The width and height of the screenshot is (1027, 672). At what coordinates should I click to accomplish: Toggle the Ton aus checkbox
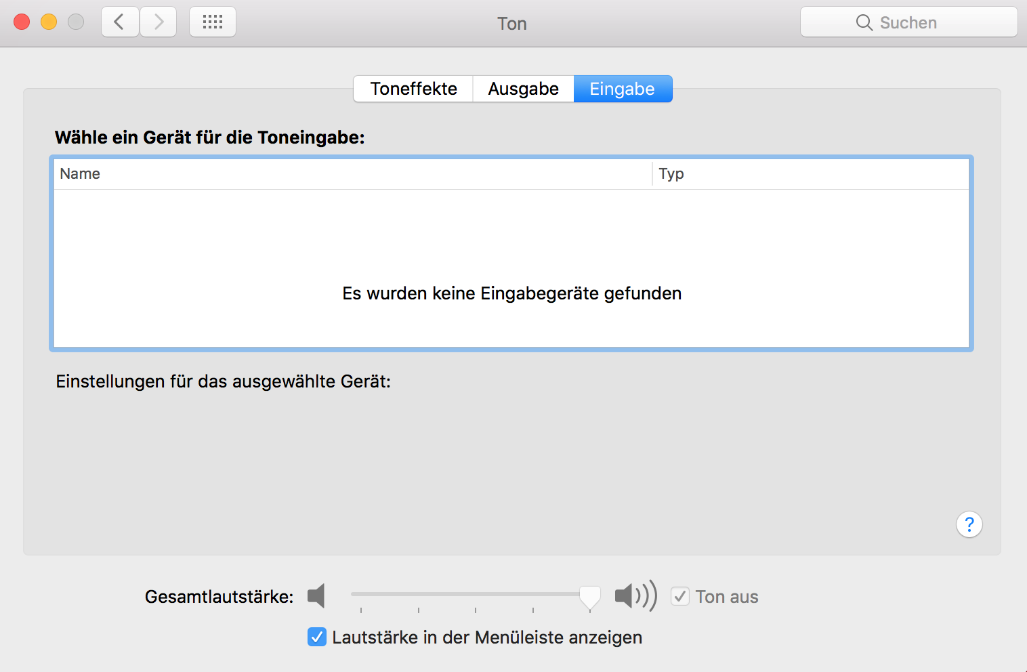(680, 596)
